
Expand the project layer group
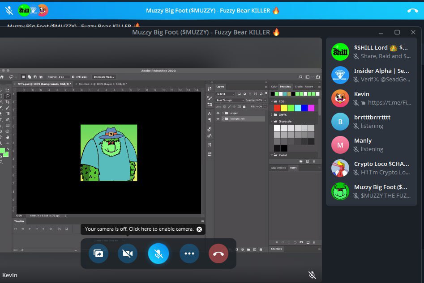pos(223,113)
